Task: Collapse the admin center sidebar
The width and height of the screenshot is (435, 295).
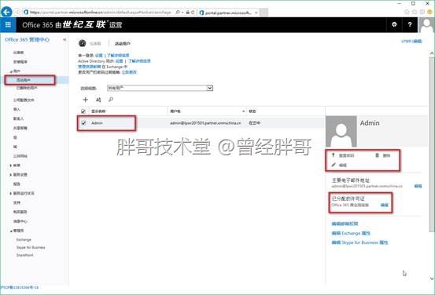Action: (65, 40)
